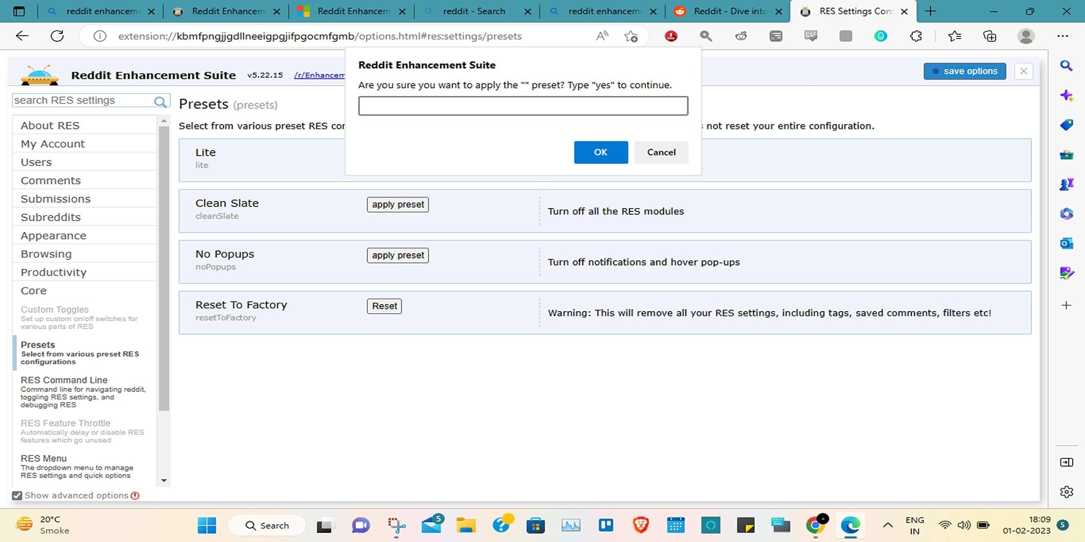
Task: Click the Reset To Factory button
Action: 384,306
